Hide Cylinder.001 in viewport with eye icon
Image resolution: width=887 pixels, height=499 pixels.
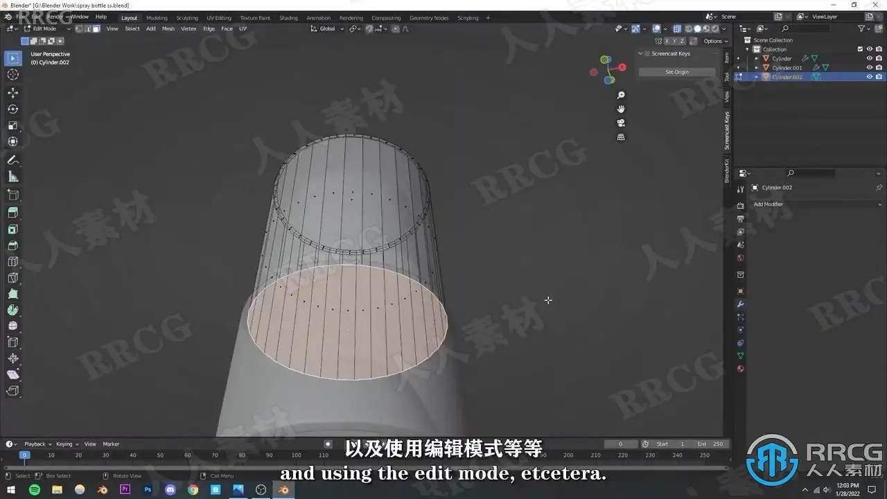869,68
